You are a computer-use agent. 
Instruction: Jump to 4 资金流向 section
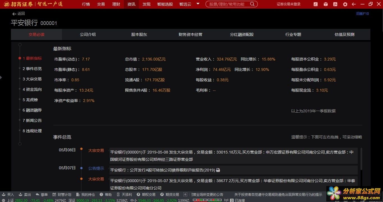(x=32, y=89)
